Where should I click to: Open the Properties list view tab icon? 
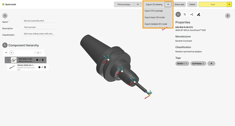point(178,15)
